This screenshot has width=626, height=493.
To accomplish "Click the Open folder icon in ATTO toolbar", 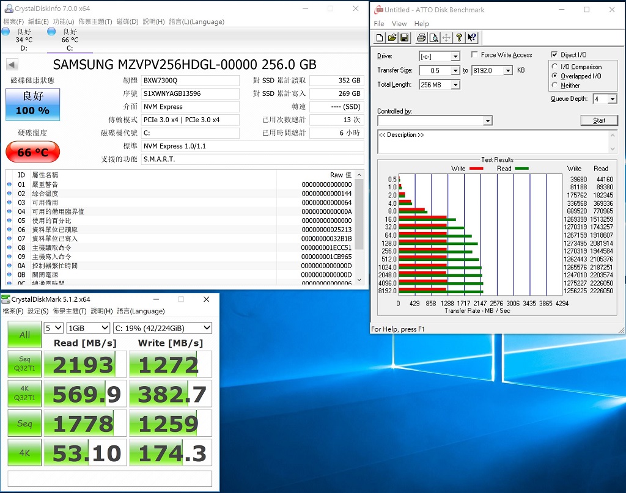I will tap(392, 37).
